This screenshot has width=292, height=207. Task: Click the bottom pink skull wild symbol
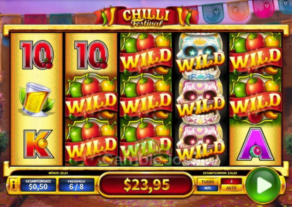coord(200,144)
